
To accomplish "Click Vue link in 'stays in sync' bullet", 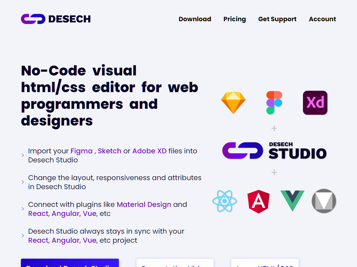I will (x=90, y=241).
